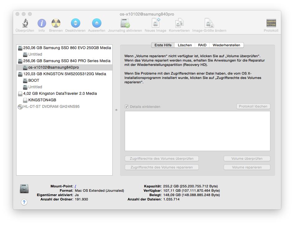This screenshot has width=294, height=225.
Task: Open the Protokoll log icon
Action: pyautogui.click(x=271, y=23)
